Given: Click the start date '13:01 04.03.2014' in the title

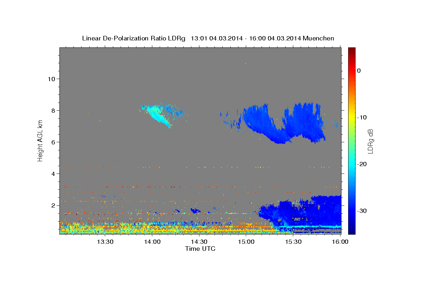Looking at the screenshot, I should 216,38.
